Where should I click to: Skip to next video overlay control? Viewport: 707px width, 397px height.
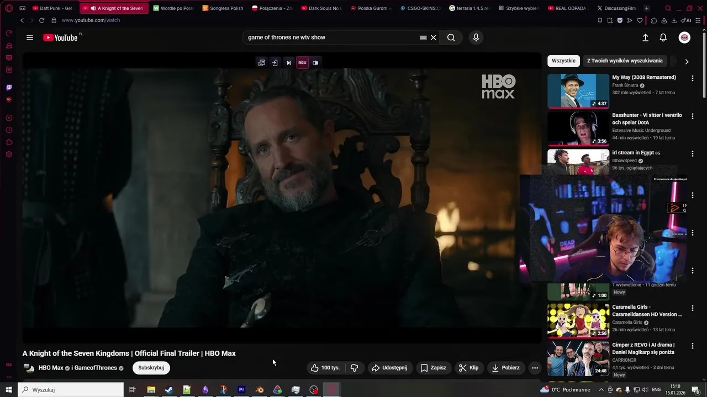[x=288, y=63]
